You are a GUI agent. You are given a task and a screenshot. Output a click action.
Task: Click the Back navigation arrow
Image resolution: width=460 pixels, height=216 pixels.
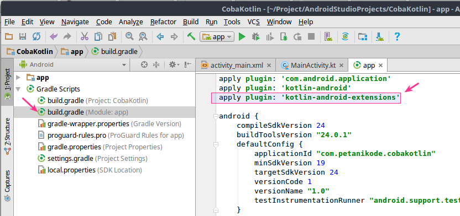(x=160, y=36)
